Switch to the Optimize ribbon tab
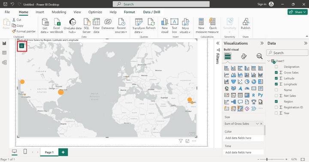This screenshot has width=309, height=162. coord(95,12)
